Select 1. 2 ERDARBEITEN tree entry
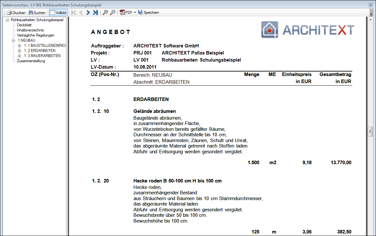The height and width of the screenshot is (236, 376). [39, 51]
